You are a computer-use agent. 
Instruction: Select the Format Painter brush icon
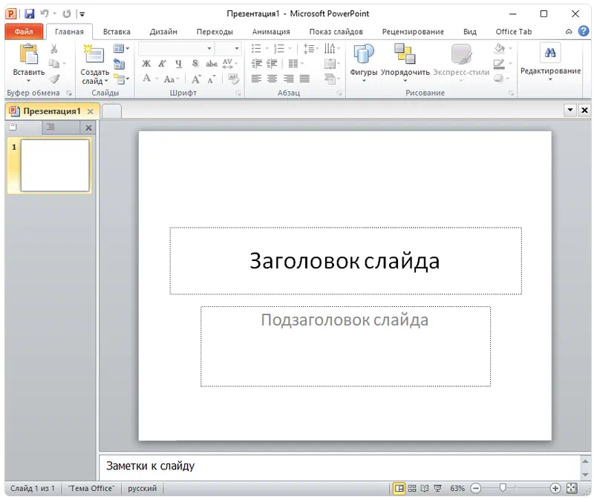click(x=54, y=79)
